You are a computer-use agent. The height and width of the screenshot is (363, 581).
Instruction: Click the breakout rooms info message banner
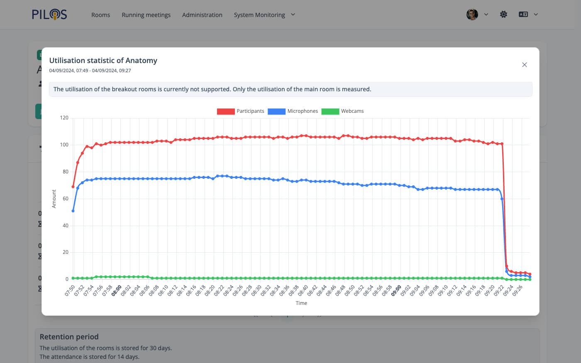coord(290,89)
